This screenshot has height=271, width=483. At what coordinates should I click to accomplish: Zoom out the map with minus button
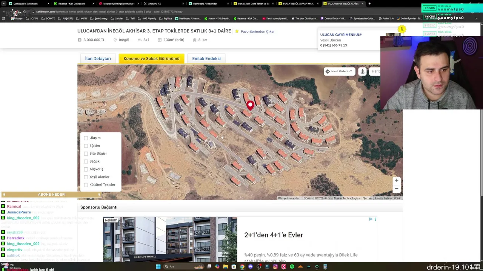coord(397,189)
